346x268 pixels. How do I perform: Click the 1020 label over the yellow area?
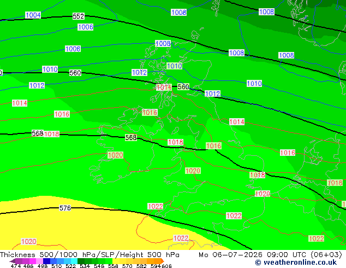(x=28, y=241)
